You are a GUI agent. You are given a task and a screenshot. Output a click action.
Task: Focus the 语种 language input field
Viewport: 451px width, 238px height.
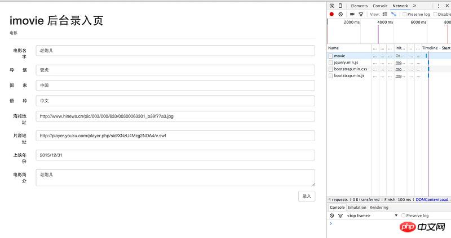pyautogui.click(x=175, y=101)
